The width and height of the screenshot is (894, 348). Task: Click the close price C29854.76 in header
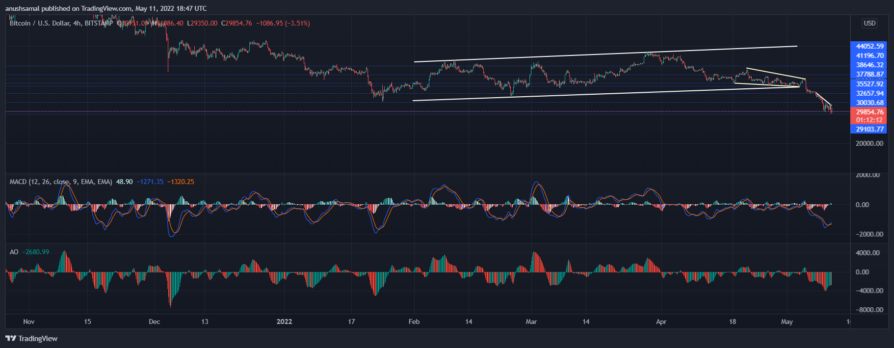tap(237, 23)
